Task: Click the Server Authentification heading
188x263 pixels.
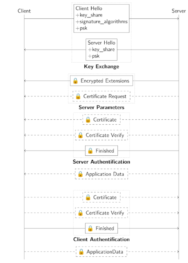Action: pos(102,162)
